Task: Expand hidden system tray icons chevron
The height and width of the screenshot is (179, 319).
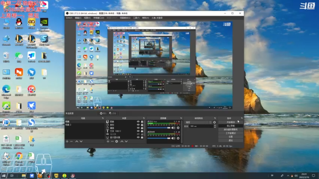Action: [x=288, y=176]
